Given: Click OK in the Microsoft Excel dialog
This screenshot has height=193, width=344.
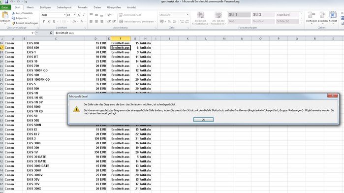Looking at the screenshot, I should 203,120.
